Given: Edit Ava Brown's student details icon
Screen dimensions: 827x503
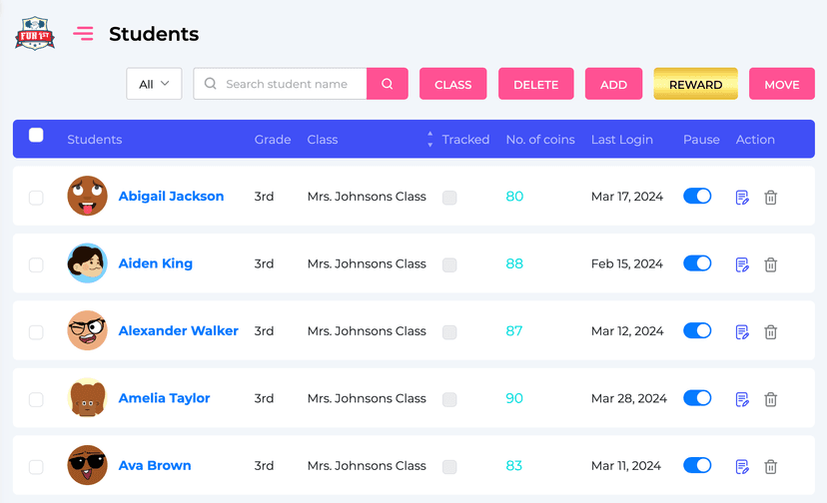Looking at the screenshot, I should pyautogui.click(x=742, y=466).
